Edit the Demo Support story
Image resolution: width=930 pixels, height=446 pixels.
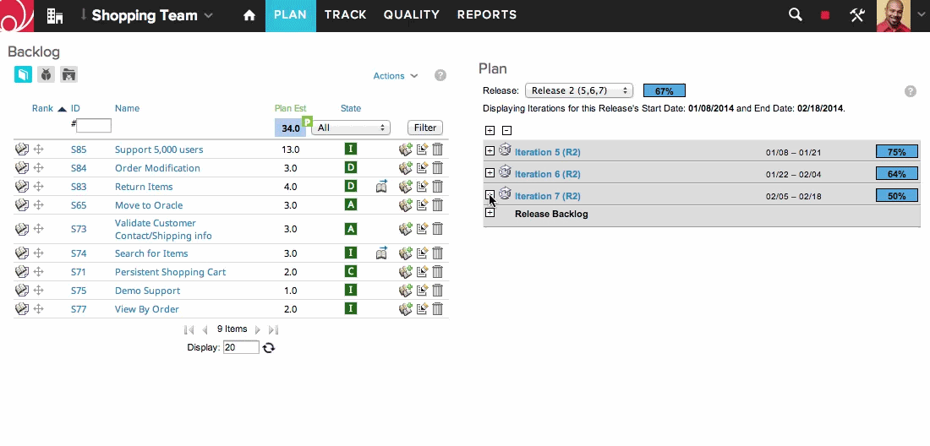click(x=422, y=291)
